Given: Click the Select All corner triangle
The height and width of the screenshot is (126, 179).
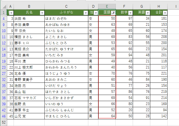Looking at the screenshot, I should click(4, 7).
